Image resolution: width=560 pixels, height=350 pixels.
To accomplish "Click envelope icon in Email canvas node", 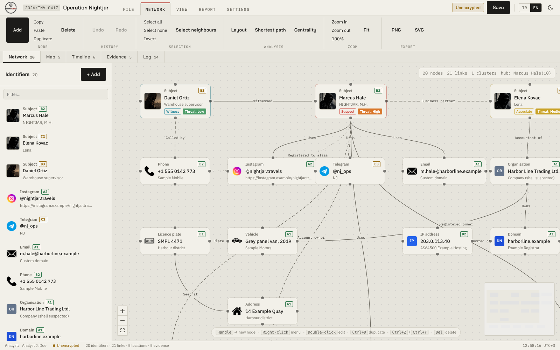I will (x=412, y=171).
